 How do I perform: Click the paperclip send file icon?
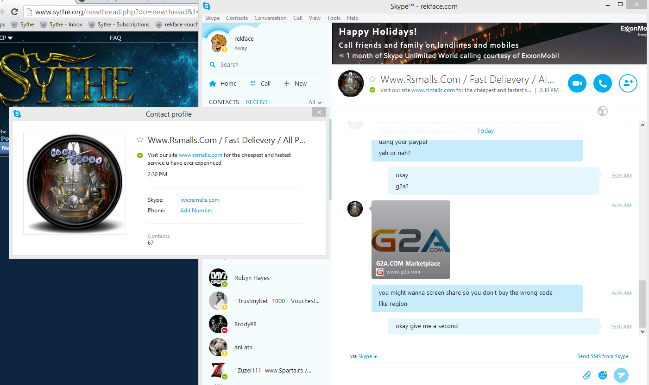(x=587, y=375)
